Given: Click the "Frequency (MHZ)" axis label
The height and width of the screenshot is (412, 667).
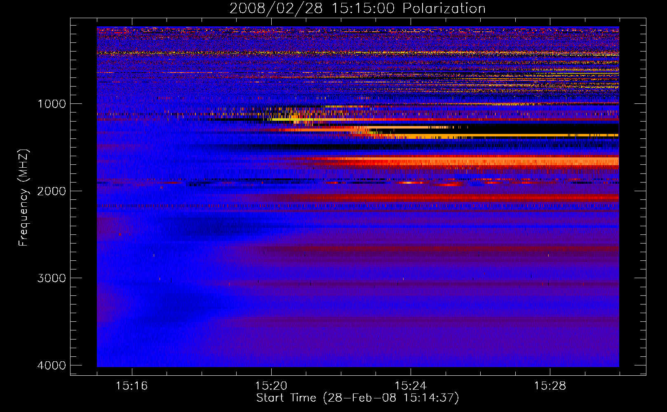Looking at the screenshot, I should point(23,198).
